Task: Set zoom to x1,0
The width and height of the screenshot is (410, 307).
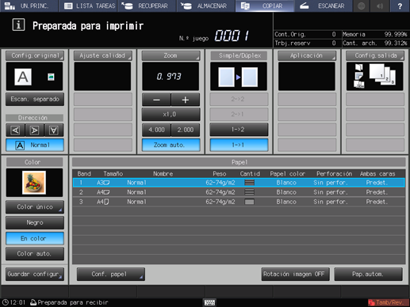Action: [171, 115]
